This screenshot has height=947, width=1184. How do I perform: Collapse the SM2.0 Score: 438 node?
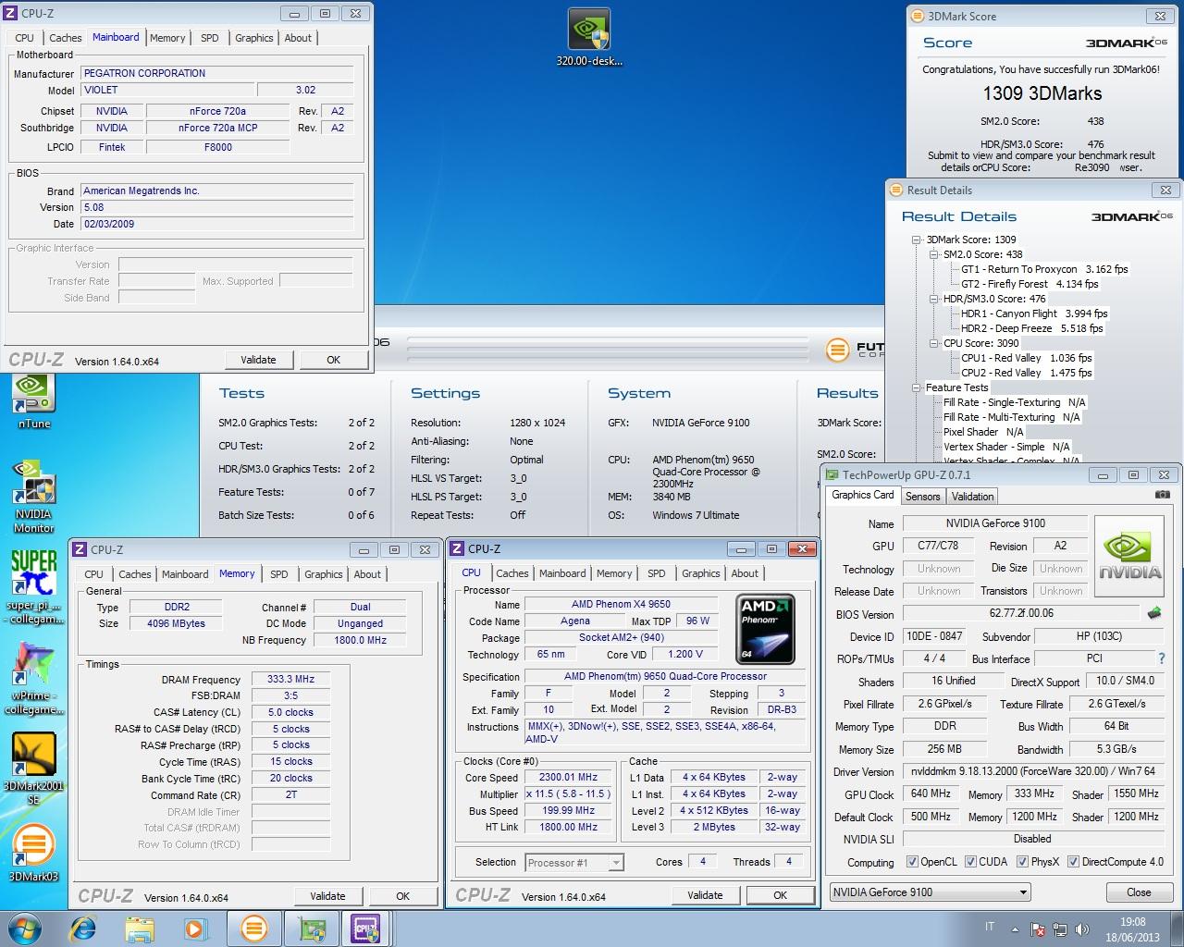(933, 254)
